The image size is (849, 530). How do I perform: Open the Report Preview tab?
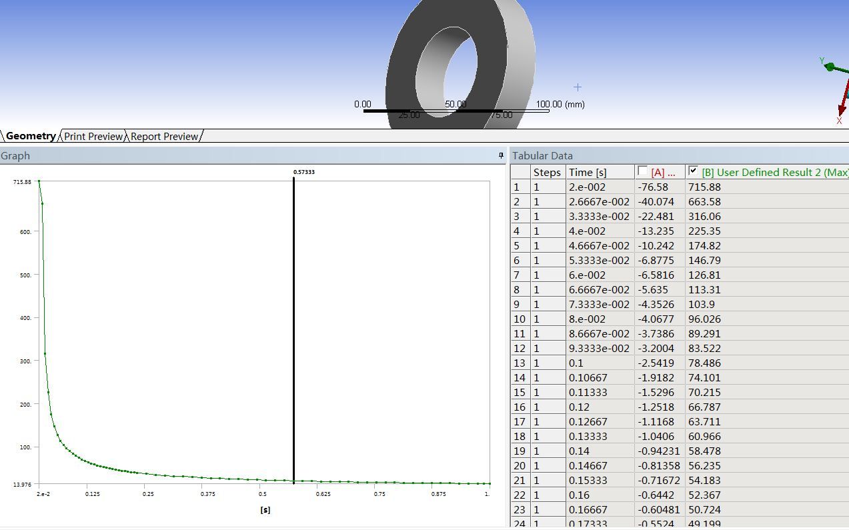164,136
